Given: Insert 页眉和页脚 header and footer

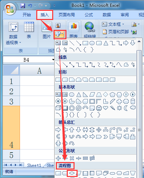Looking at the screenshot, I should coord(116,32).
